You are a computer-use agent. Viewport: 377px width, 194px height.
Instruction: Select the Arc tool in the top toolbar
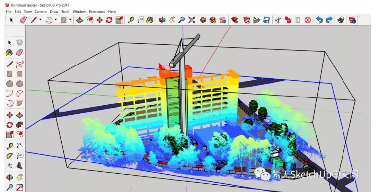(49, 20)
